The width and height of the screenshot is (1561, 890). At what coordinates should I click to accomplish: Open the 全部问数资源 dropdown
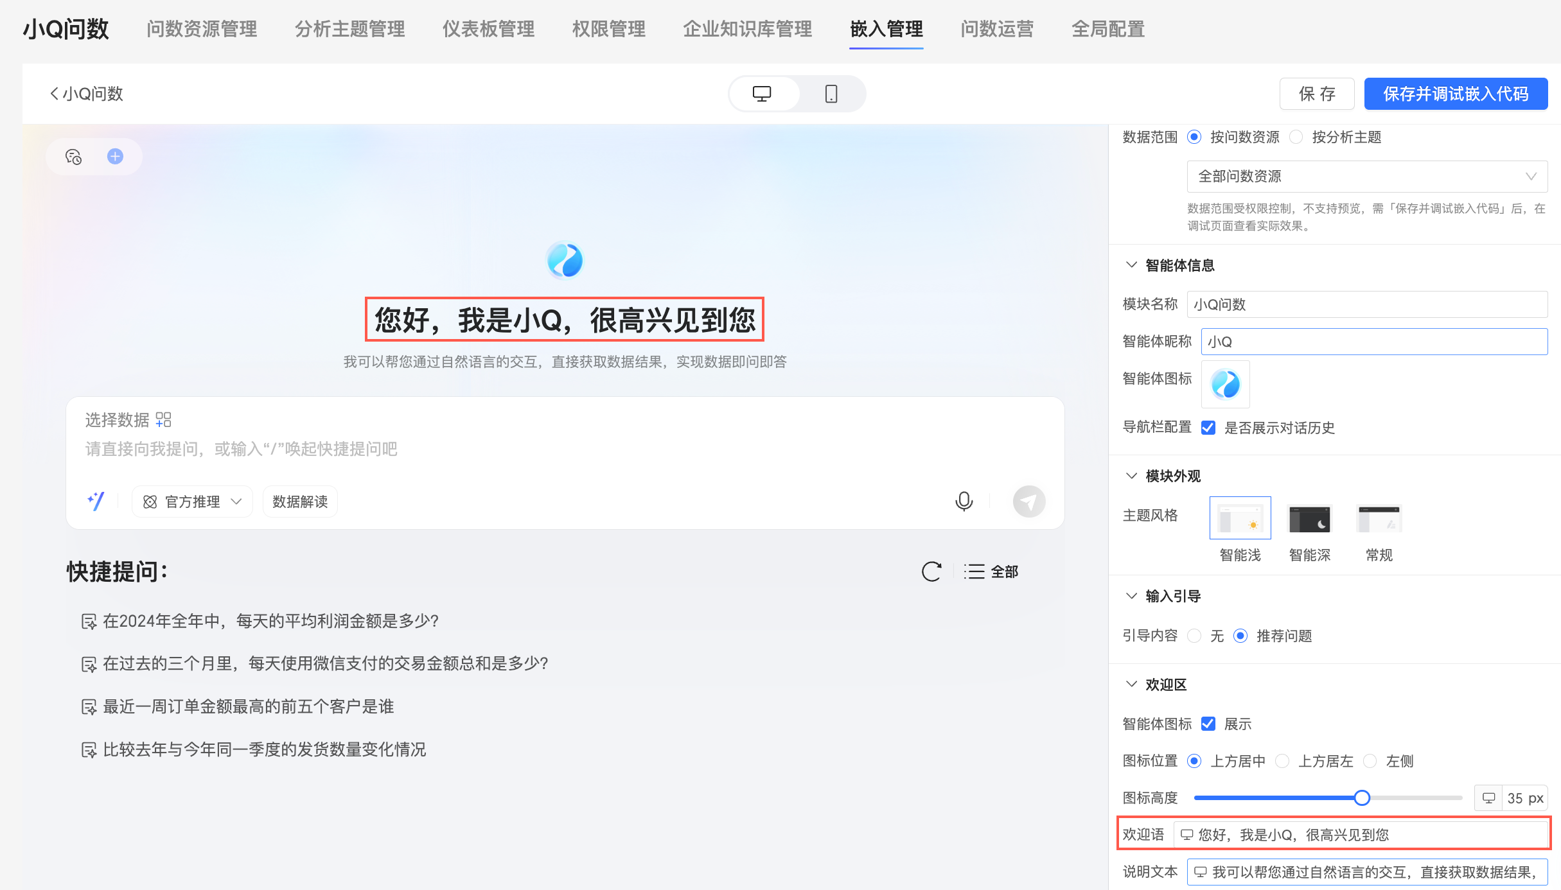click(1367, 177)
